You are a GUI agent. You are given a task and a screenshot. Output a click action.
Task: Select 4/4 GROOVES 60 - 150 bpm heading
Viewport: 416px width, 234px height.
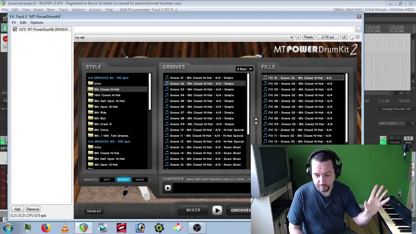tap(108, 78)
